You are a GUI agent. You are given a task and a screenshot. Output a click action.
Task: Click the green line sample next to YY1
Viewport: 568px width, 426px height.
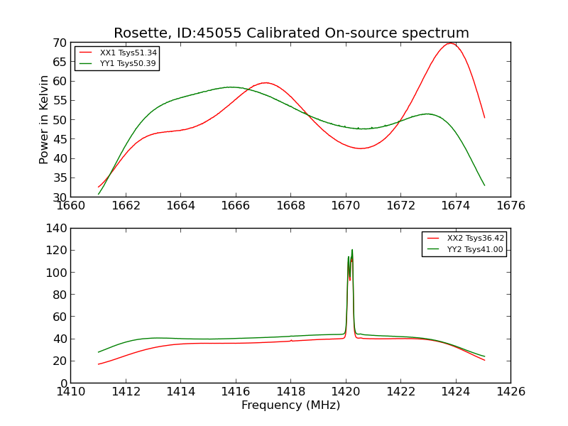click(85, 63)
